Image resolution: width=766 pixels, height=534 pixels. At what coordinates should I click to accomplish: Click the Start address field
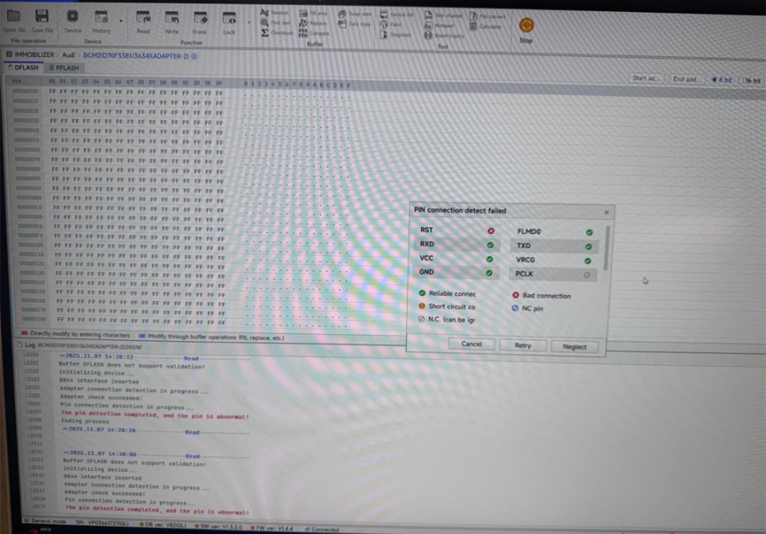coord(646,79)
